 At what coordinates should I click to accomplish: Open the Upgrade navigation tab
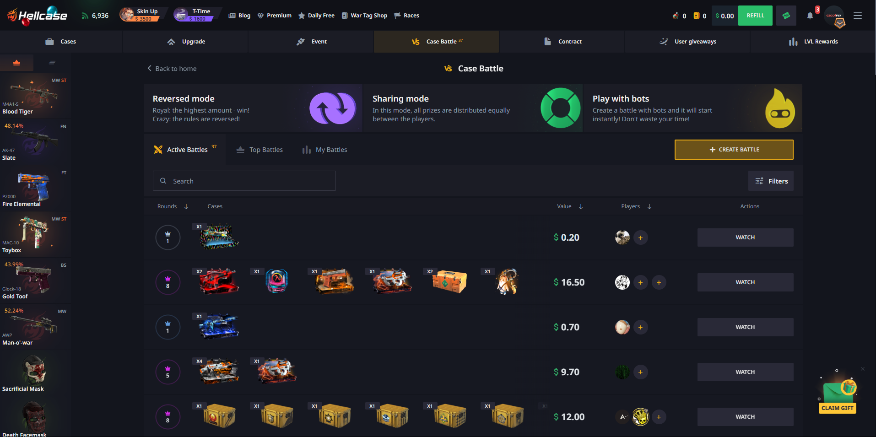[185, 42]
